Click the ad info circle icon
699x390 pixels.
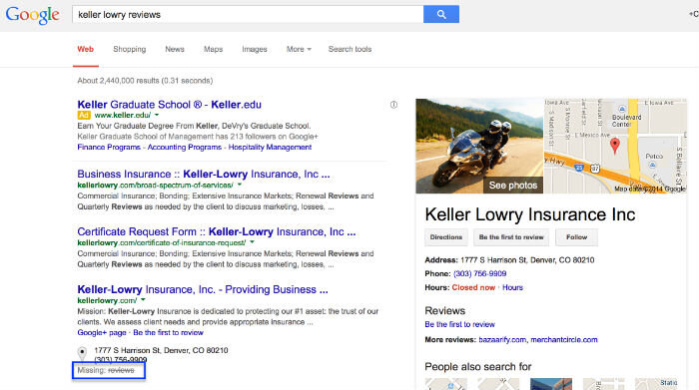(x=393, y=105)
